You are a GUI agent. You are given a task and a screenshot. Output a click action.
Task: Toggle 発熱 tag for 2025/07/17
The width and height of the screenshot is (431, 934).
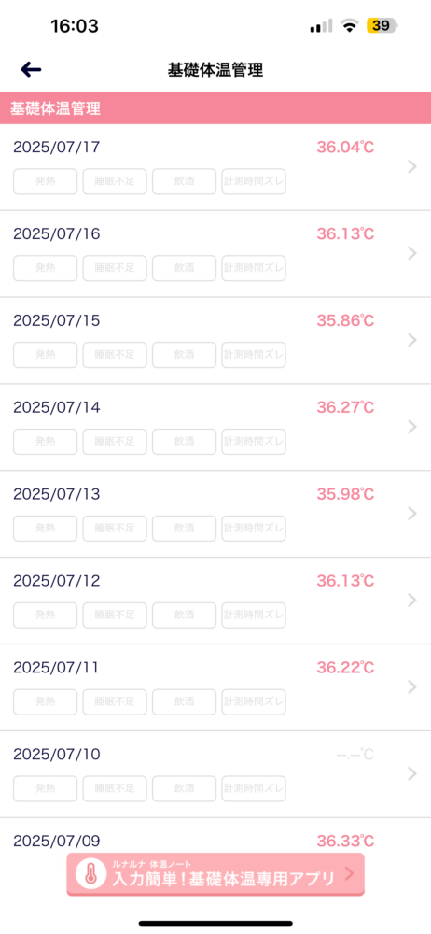[45, 182]
